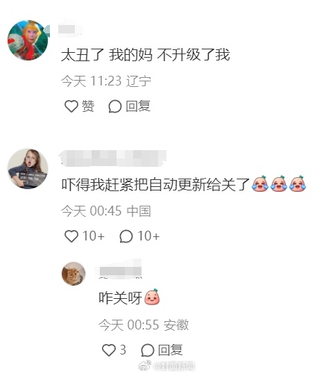Select the comment text 太丑了 我的妈
This screenshot has height=376, width=335.
tap(107, 55)
